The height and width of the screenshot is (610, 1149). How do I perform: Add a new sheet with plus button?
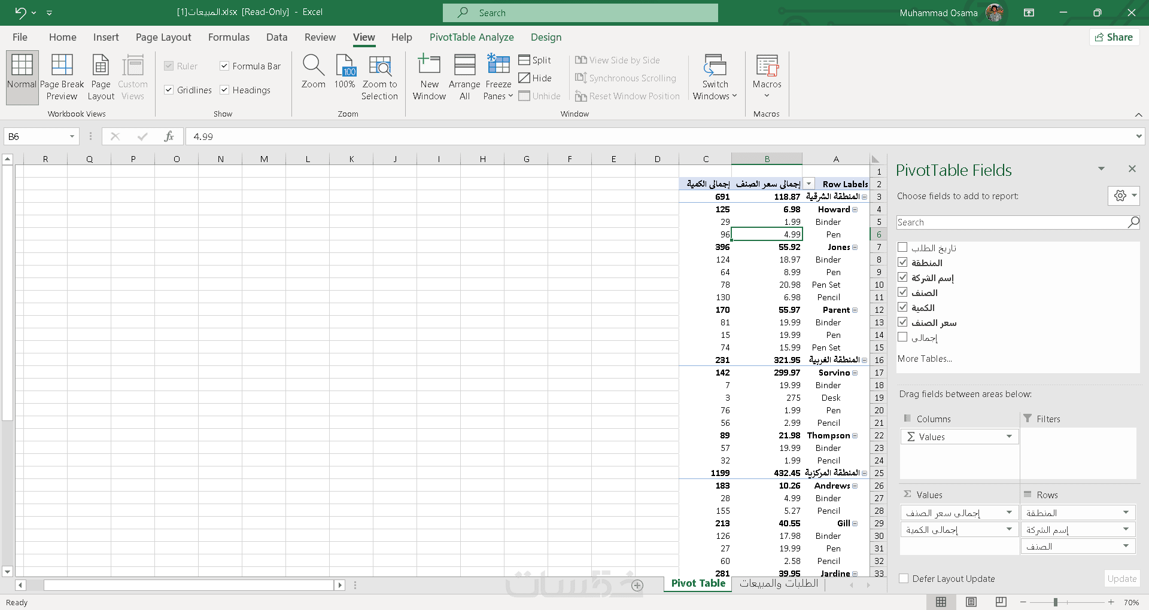tap(637, 585)
